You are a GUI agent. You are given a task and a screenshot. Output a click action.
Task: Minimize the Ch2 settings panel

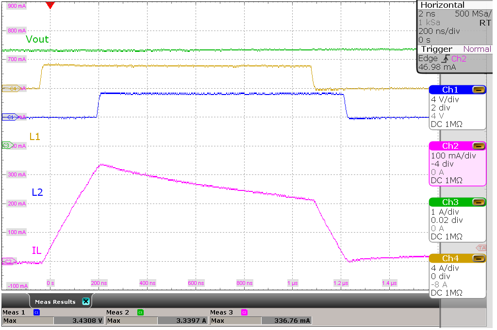click(x=480, y=146)
